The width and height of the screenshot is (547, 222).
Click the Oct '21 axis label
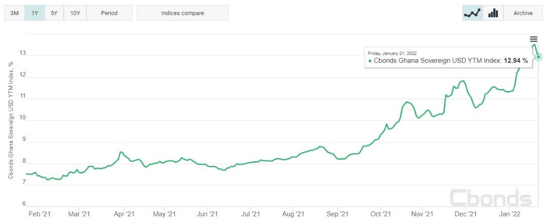click(x=380, y=213)
